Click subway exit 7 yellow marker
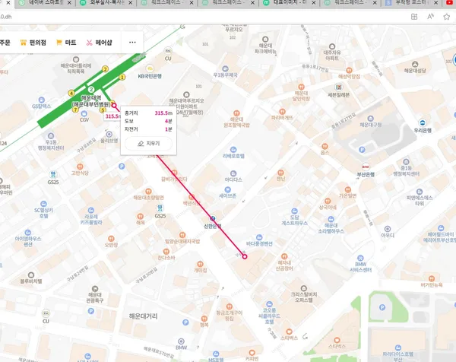This screenshot has height=362, width=456. [75, 110]
